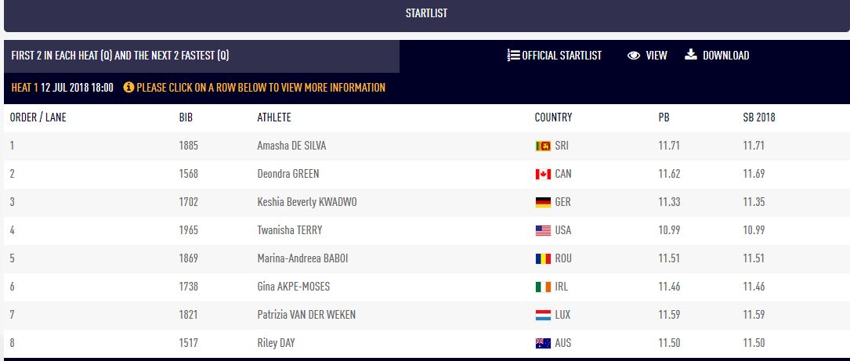Image resolution: width=850 pixels, height=361 pixels.
Task: Click the Official Startlist list icon
Action: 513,56
